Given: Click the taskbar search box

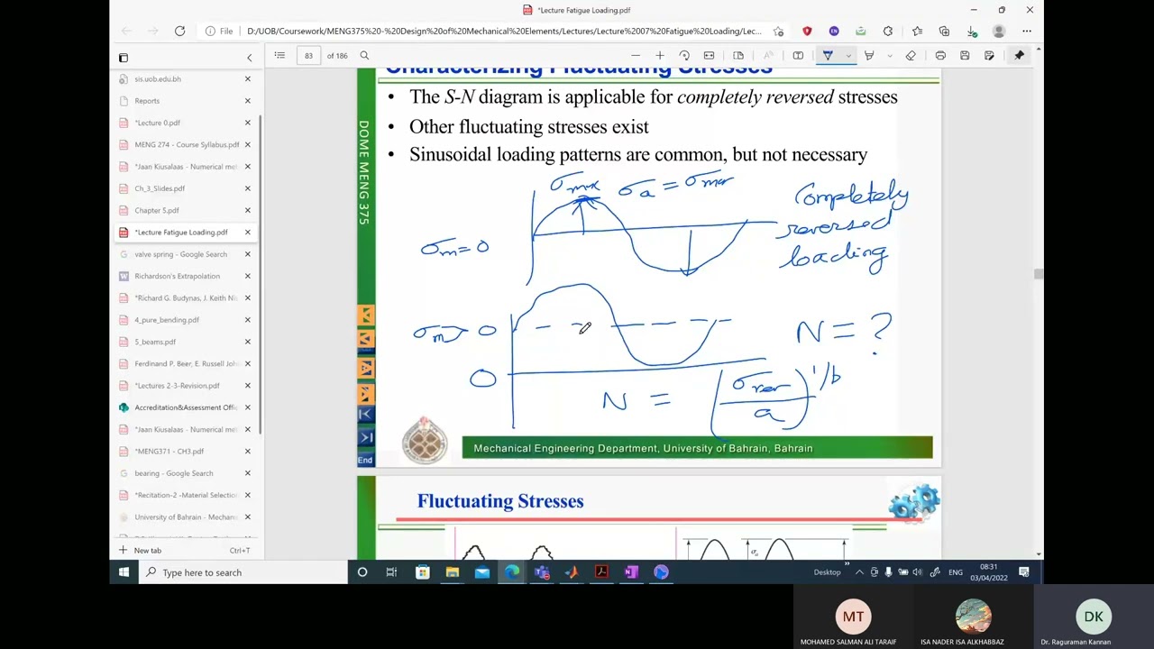Looking at the screenshot, I should (243, 572).
